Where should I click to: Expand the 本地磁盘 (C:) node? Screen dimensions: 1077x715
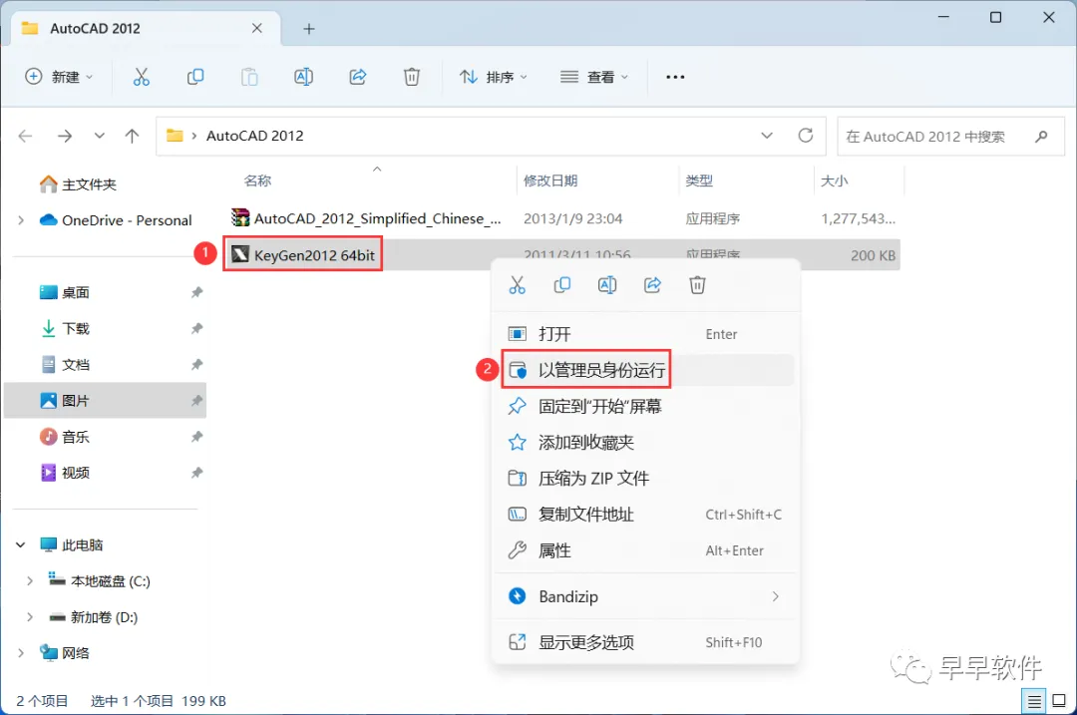[x=30, y=581]
